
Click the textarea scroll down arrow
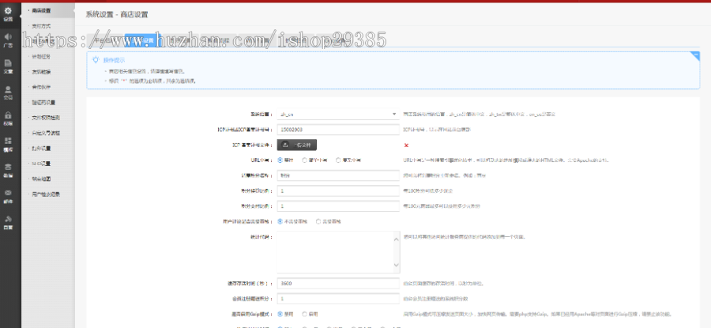[x=397, y=265]
